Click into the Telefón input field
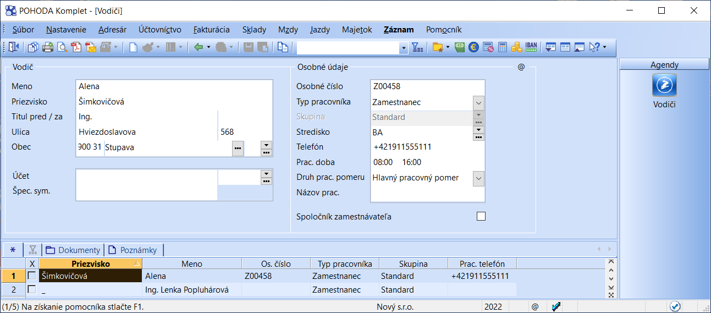The height and width of the screenshot is (313, 711). coord(426,147)
